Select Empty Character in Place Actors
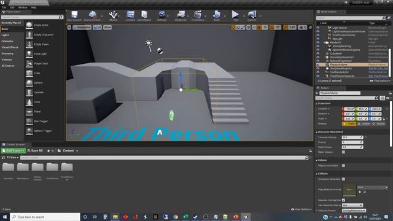 click(x=44, y=34)
